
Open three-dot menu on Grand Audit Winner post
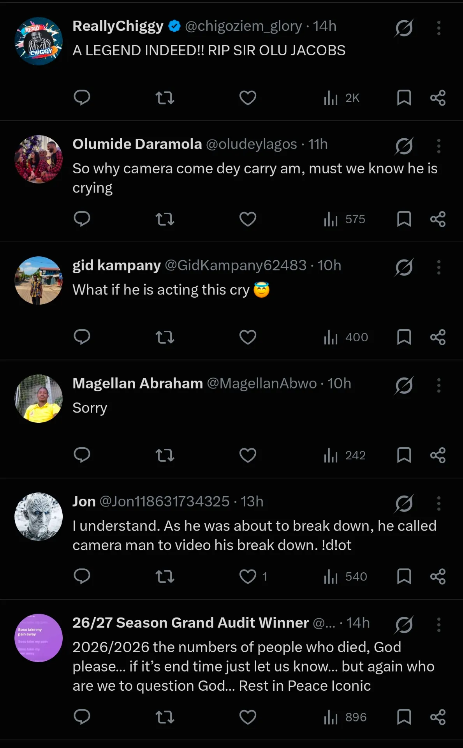[x=439, y=625]
